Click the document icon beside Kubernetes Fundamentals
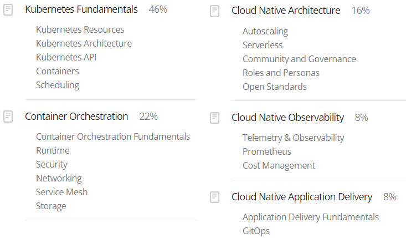 [8, 10]
